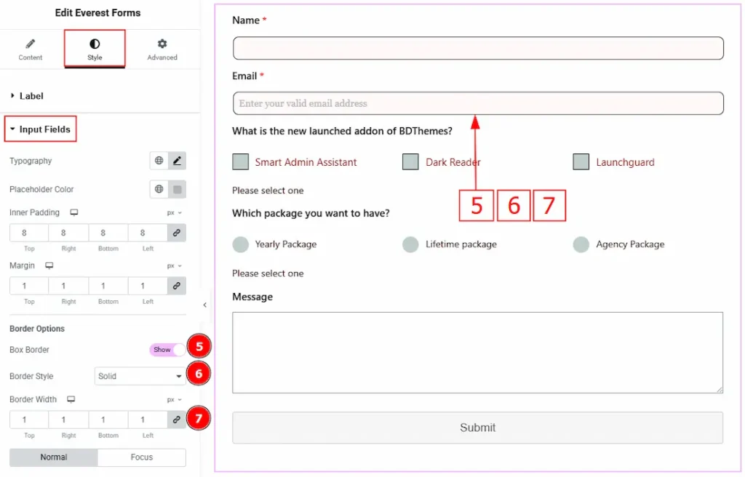Toggle the Inner Padding link values icon
Viewport: 745px width, 477px height.
click(x=176, y=233)
